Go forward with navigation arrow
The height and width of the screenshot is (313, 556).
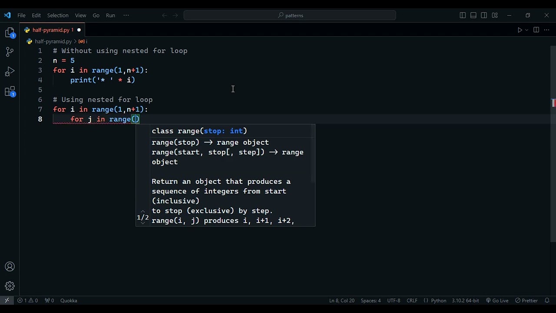pos(175,15)
